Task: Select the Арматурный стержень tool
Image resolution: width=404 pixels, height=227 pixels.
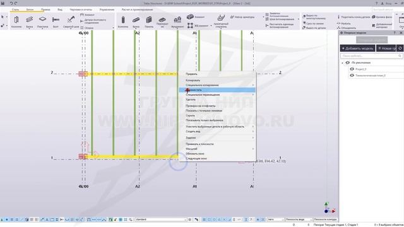Action: tap(221, 21)
